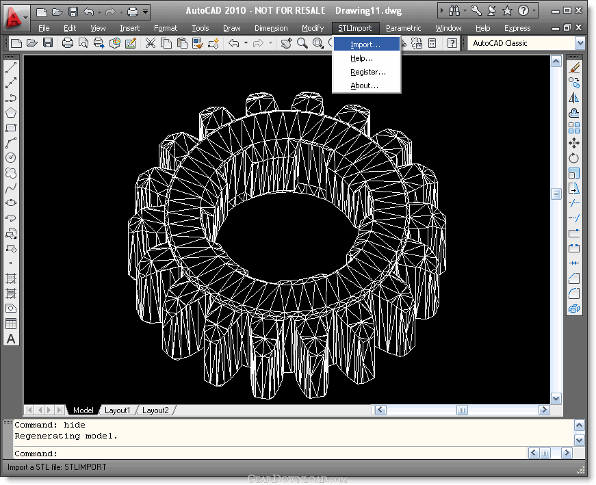Select the Chamfer tool
This screenshot has width=596, height=485.
(x=574, y=278)
